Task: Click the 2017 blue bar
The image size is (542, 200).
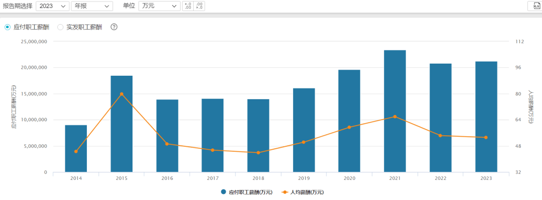Action: [213, 135]
